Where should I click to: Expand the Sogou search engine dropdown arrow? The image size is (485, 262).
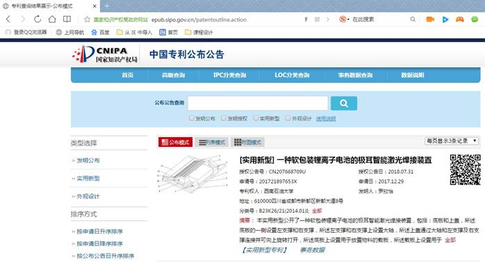(x=348, y=19)
